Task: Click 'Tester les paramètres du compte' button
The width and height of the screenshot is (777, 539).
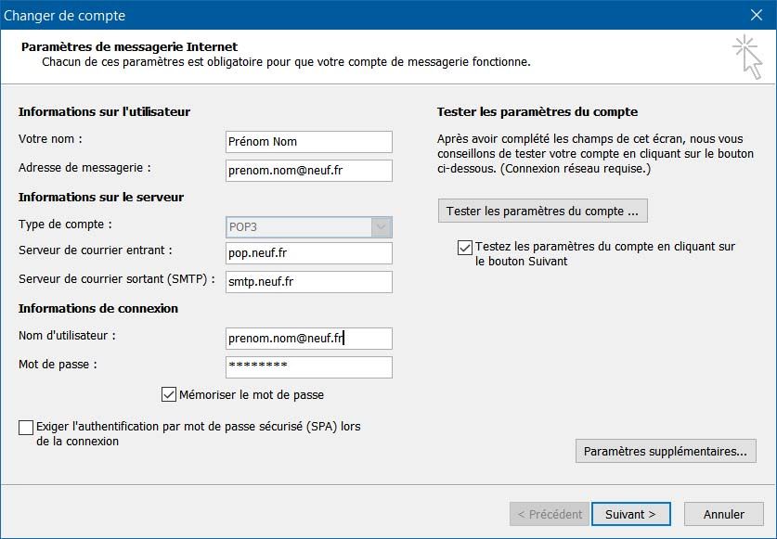Action: [543, 211]
